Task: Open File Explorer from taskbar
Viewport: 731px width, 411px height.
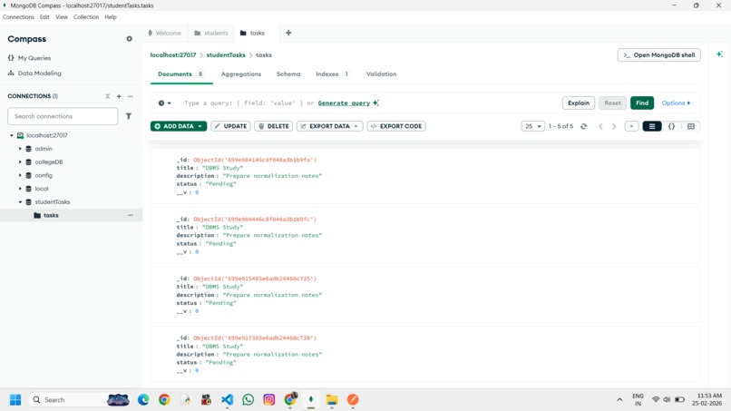Action: tap(332, 400)
